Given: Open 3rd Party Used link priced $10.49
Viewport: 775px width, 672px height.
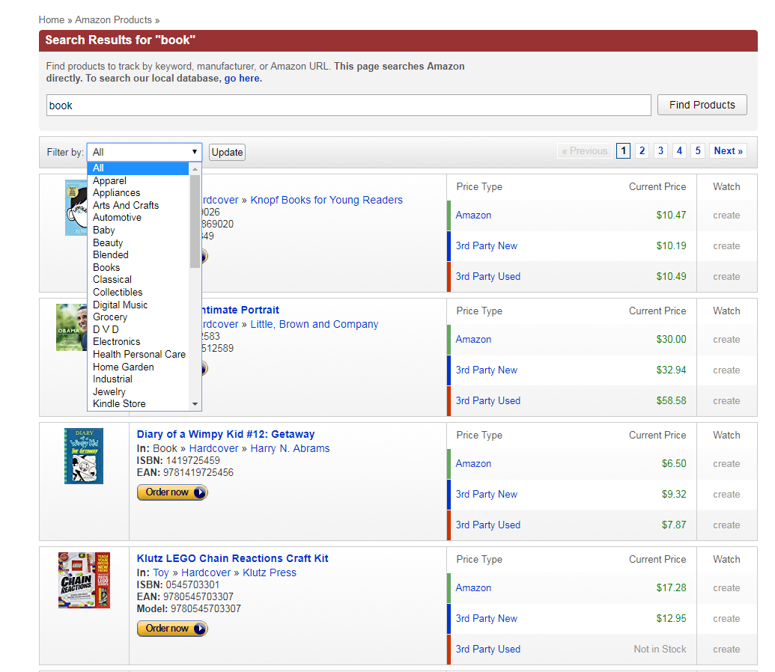Looking at the screenshot, I should pyautogui.click(x=487, y=276).
